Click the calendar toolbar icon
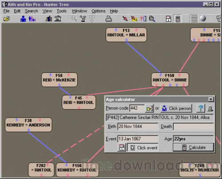Viewport: 222px width, 179px height. (168, 19)
